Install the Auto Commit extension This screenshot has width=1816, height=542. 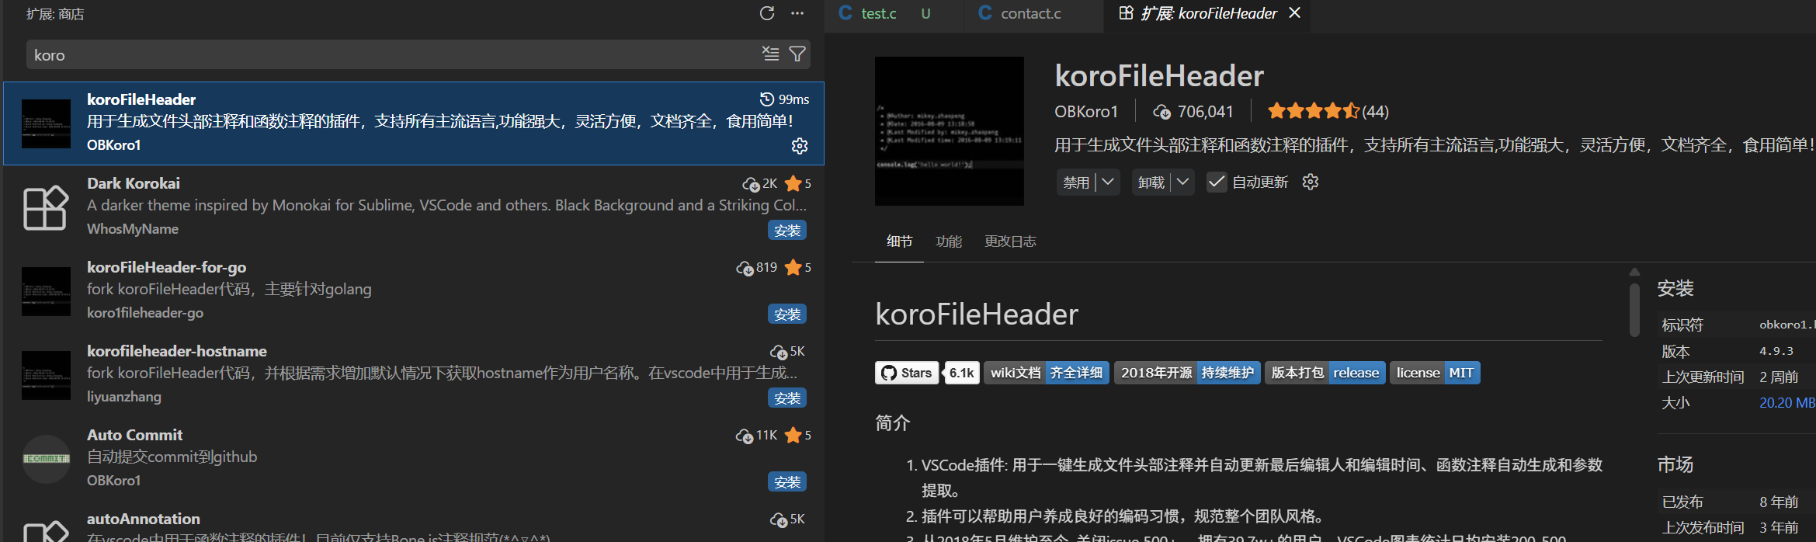pos(787,482)
